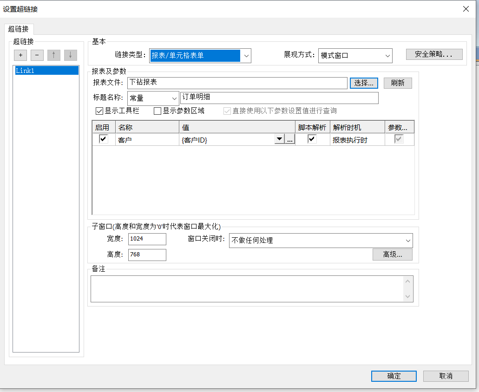This screenshot has width=479, height=392.
Task: Open the 展现方式 模式窗口 dropdown
Action: coord(387,56)
